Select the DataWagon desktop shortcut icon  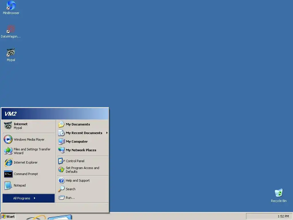point(11,29)
